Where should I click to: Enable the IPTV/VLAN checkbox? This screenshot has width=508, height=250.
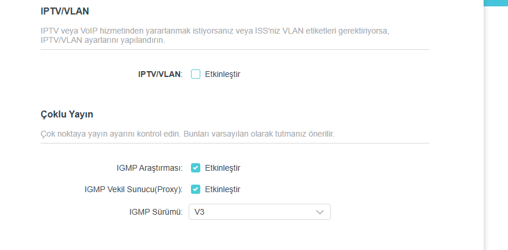196,74
